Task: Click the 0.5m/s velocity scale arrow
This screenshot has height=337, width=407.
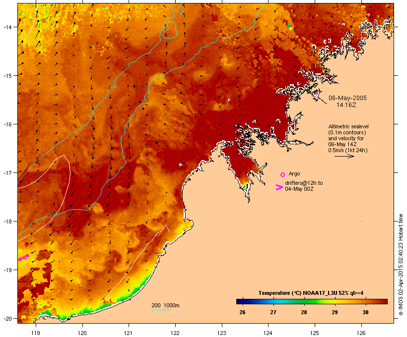Action: pos(344,156)
